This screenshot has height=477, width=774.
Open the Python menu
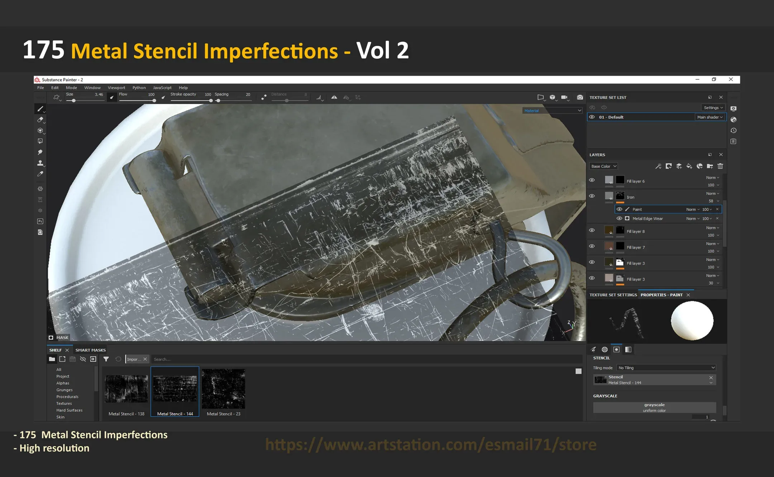pyautogui.click(x=139, y=88)
